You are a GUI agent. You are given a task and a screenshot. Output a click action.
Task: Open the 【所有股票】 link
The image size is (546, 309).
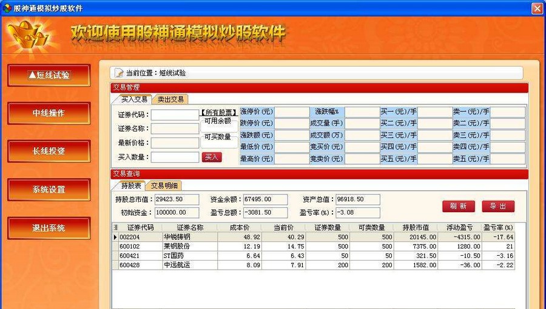(x=218, y=113)
